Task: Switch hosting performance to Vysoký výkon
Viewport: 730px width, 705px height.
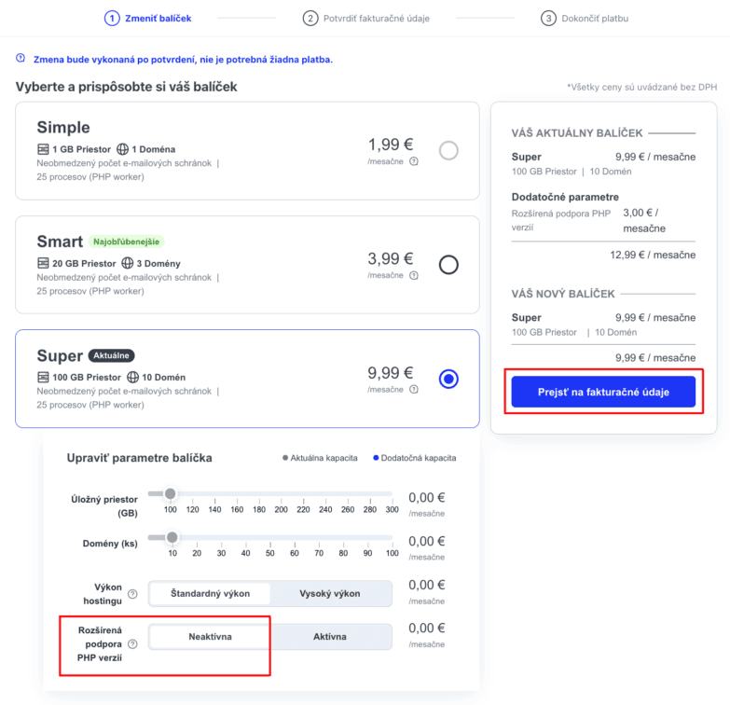Action: 330,593
